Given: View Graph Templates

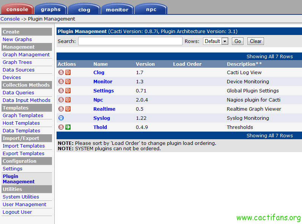Looking at the screenshot, I should pos(23,116).
